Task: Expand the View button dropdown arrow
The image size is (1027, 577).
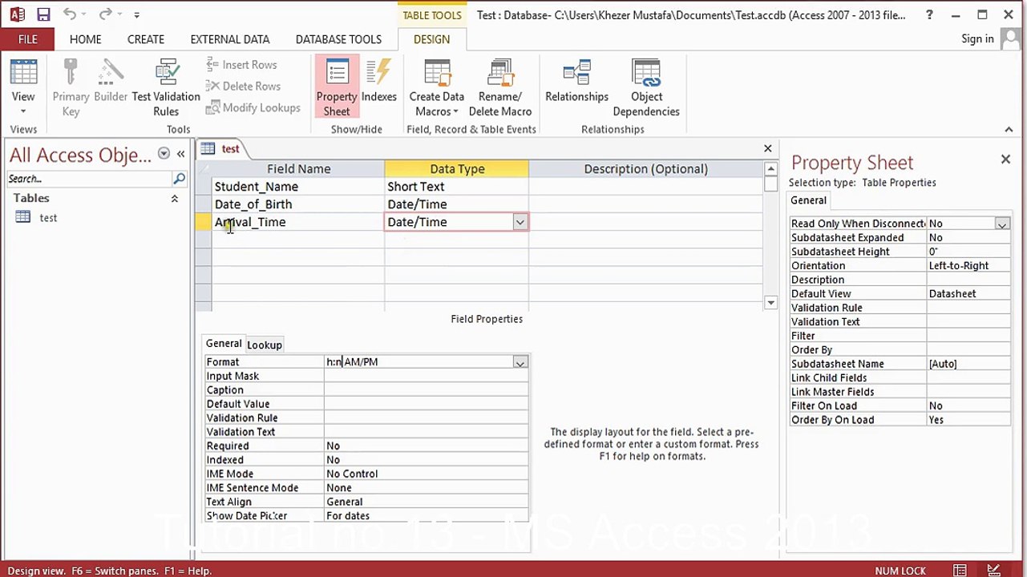Action: click(23, 111)
